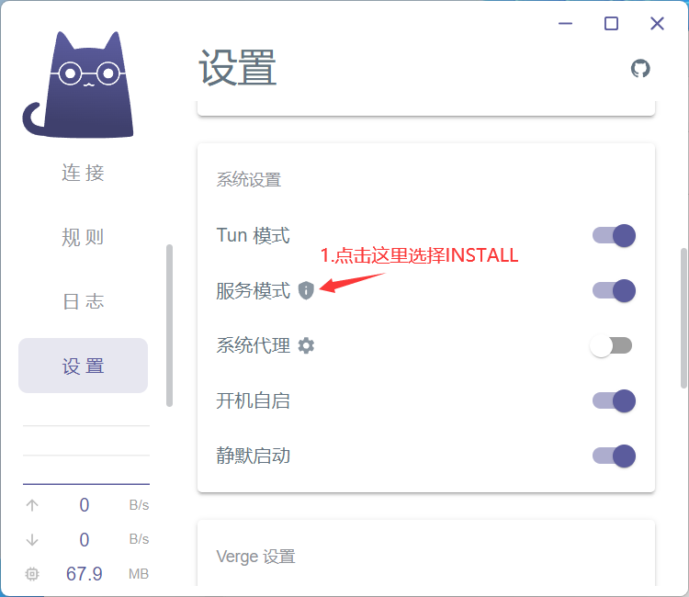The width and height of the screenshot is (689, 597).
Task: Click the 静默启动 label
Action: pos(254,456)
